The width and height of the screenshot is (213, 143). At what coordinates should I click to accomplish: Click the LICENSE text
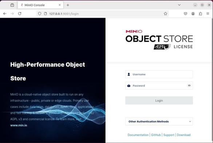(x=183, y=47)
